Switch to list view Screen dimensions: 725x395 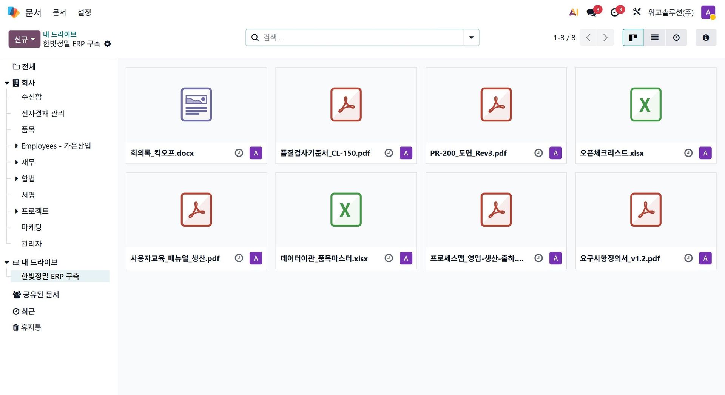click(654, 38)
